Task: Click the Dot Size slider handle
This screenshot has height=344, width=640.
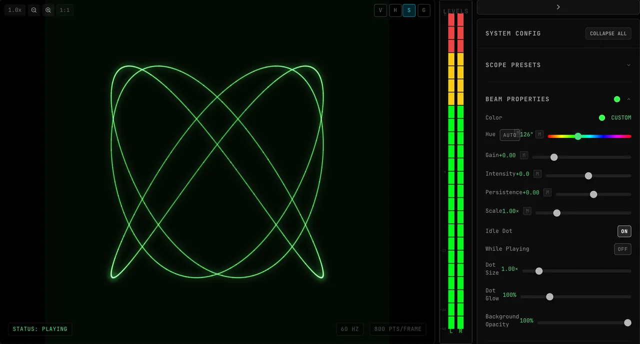Action: point(539,271)
